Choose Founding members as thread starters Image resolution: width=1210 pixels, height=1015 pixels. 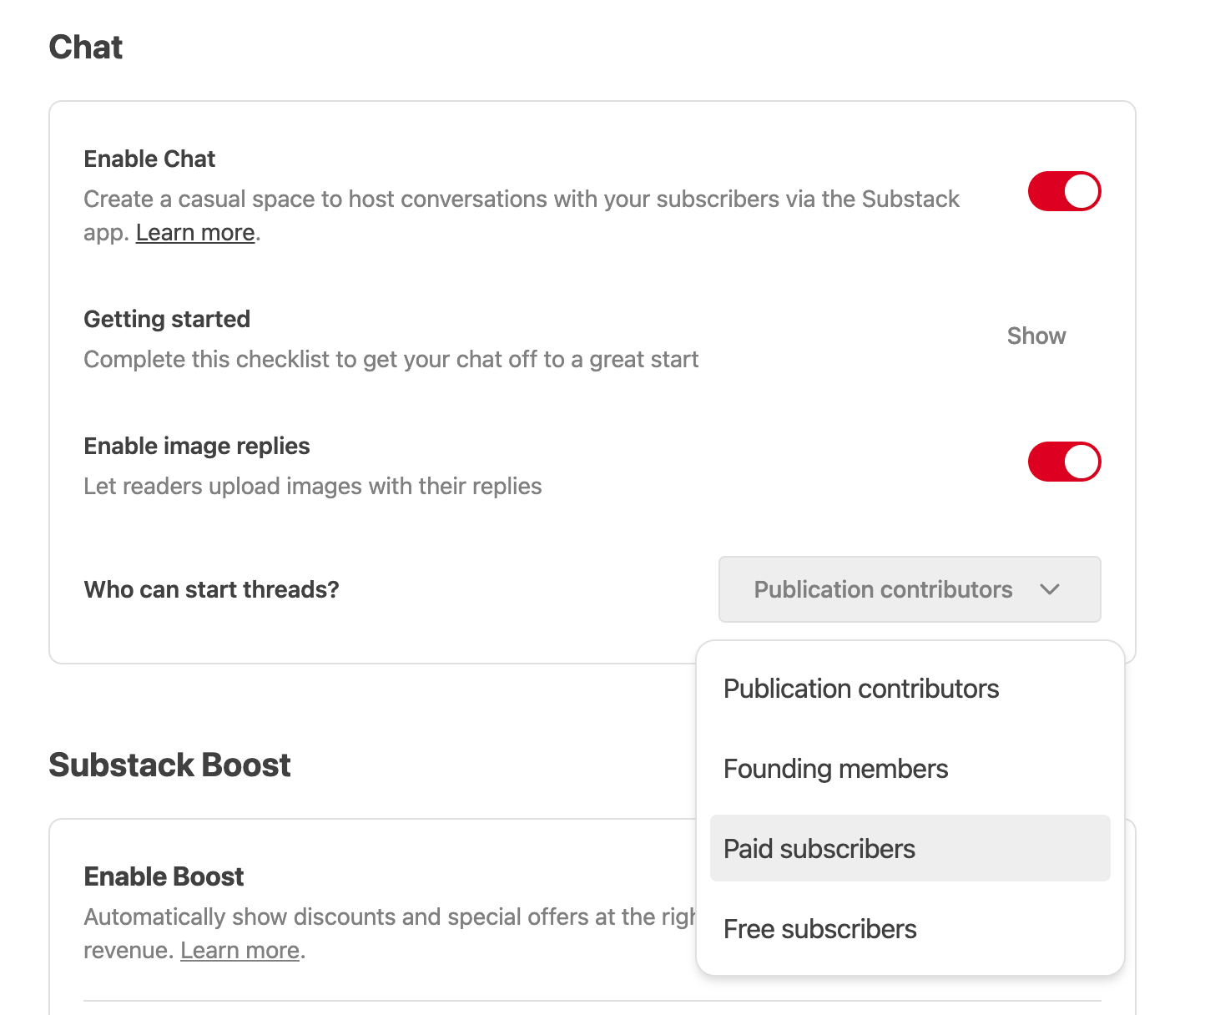(x=835, y=769)
